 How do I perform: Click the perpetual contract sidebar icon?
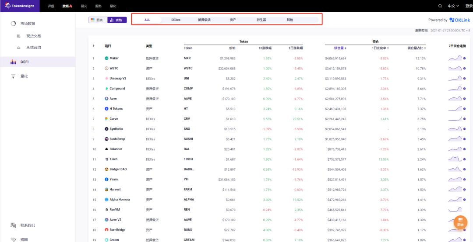[19, 48]
